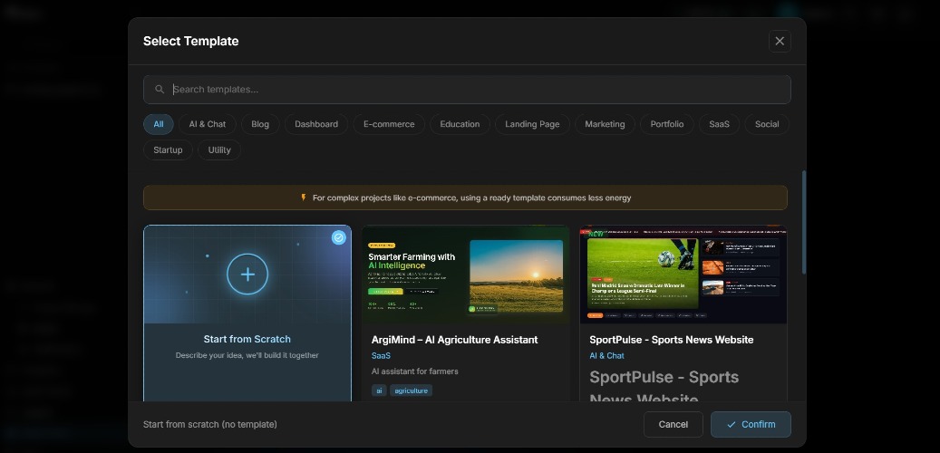The height and width of the screenshot is (453, 940).
Task: Click 'Start from scratch (no template)' status text
Action: point(209,424)
